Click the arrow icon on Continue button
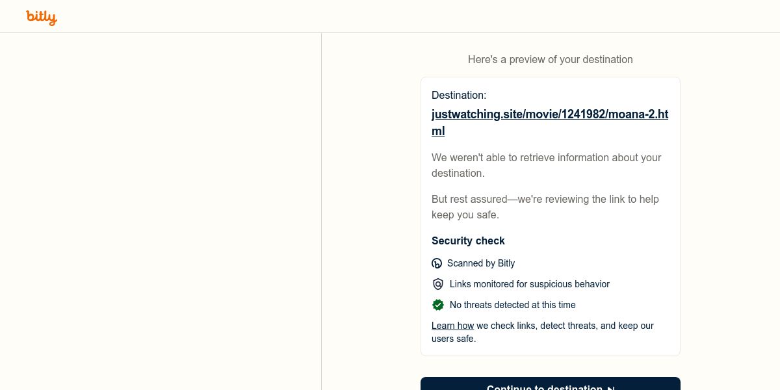The width and height of the screenshot is (780, 390). click(x=611, y=388)
